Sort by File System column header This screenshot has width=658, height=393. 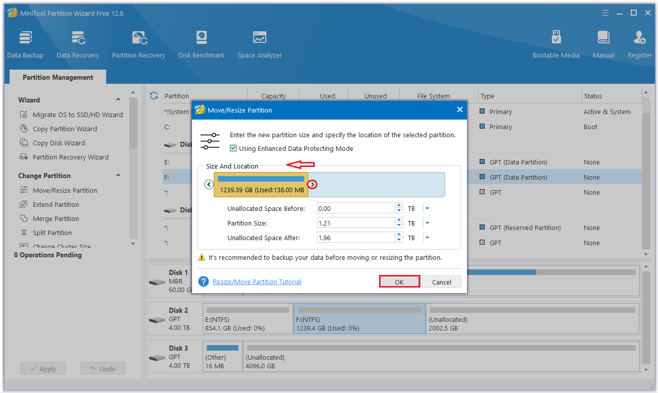coord(434,96)
